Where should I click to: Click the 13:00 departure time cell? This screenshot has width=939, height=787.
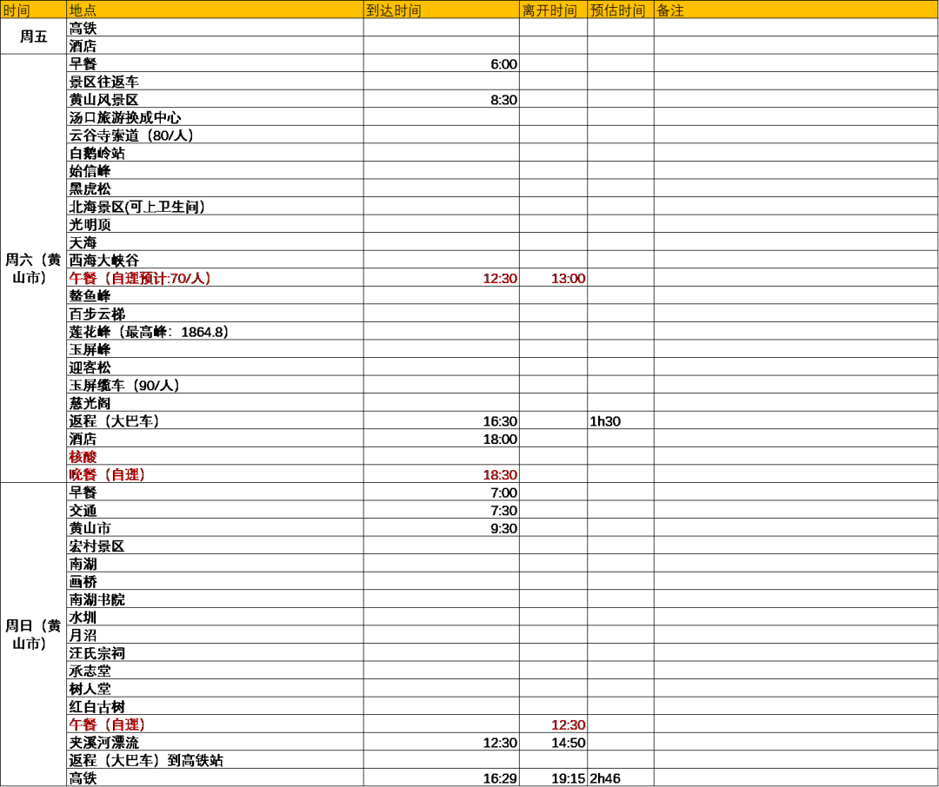[553, 278]
